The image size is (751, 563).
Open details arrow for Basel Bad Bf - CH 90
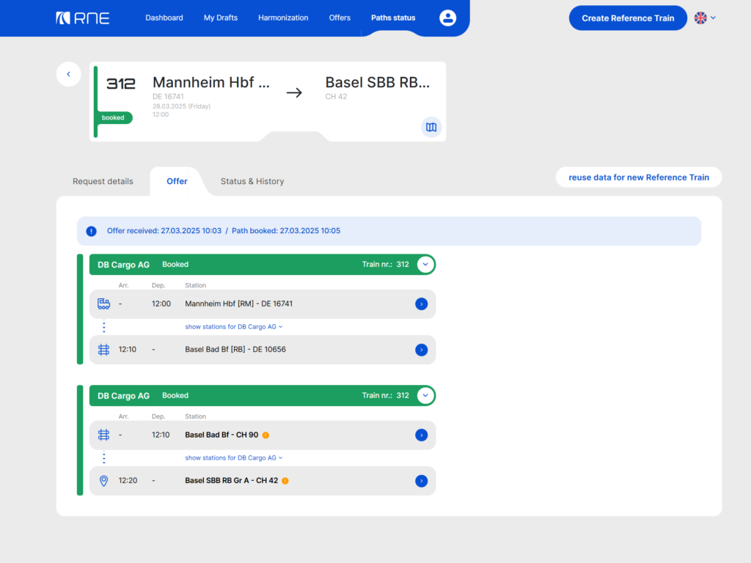tap(421, 435)
